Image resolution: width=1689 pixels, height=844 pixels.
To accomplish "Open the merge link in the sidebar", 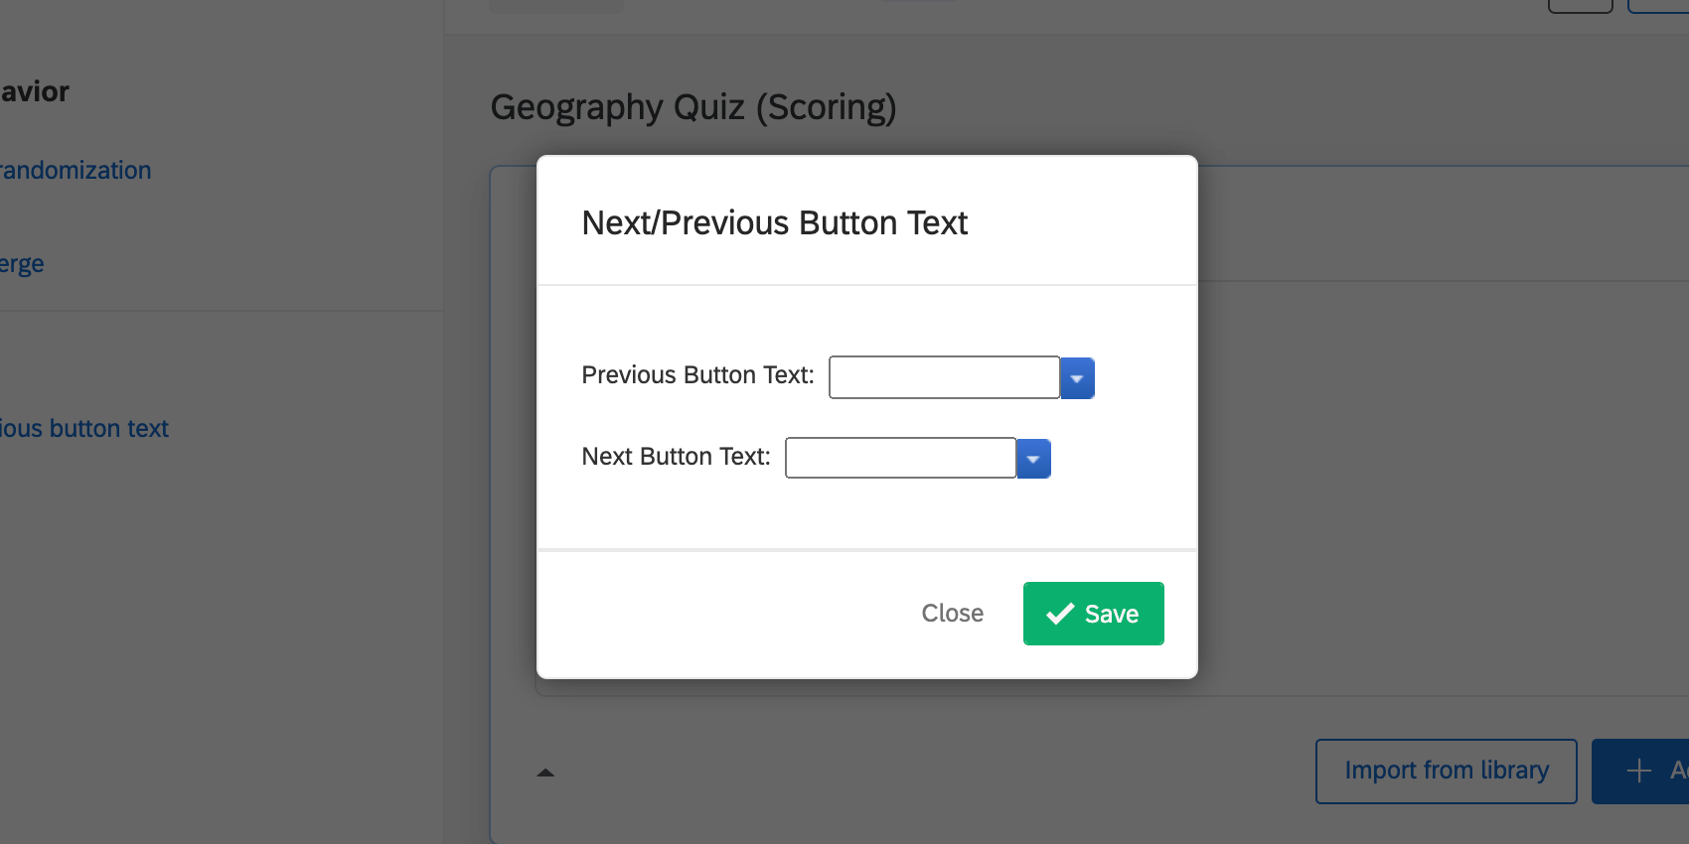I will click(x=22, y=263).
